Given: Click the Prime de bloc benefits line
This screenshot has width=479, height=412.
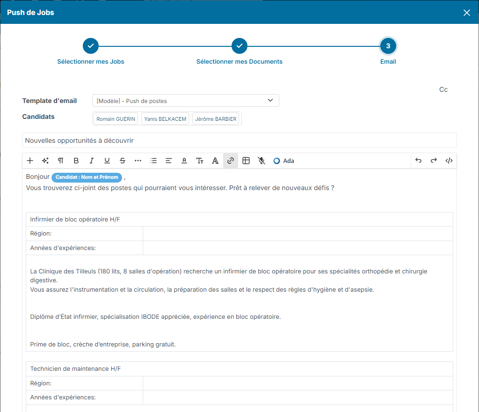Looking at the screenshot, I should 102,345.
